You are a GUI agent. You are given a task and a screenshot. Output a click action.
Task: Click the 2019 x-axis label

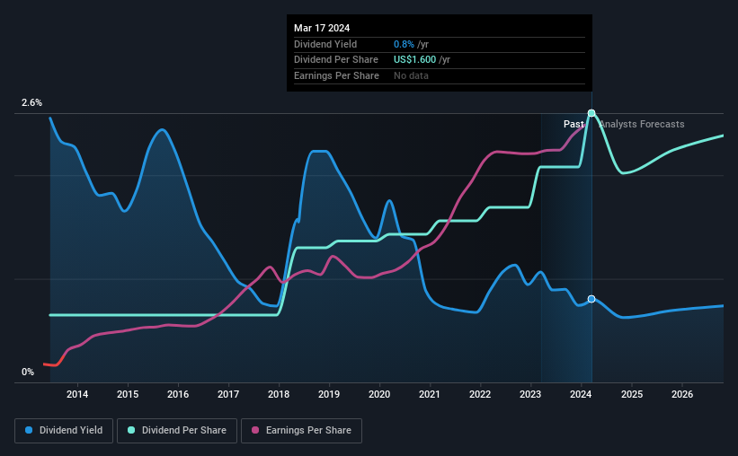329,394
